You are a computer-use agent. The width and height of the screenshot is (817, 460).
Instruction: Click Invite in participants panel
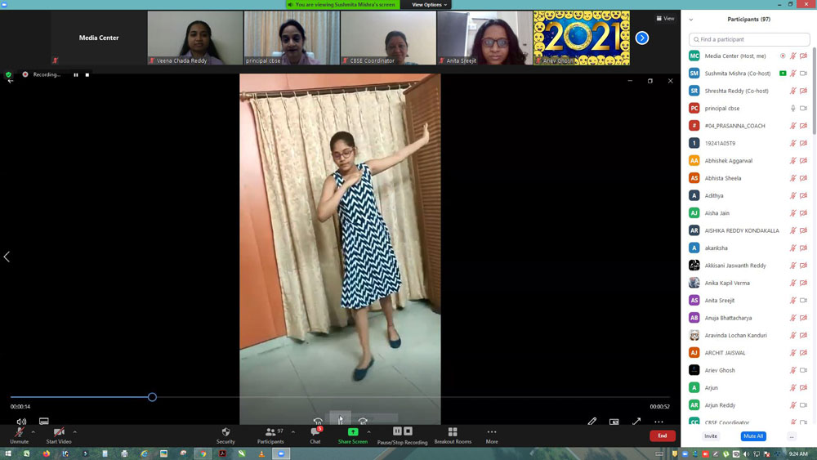711,436
